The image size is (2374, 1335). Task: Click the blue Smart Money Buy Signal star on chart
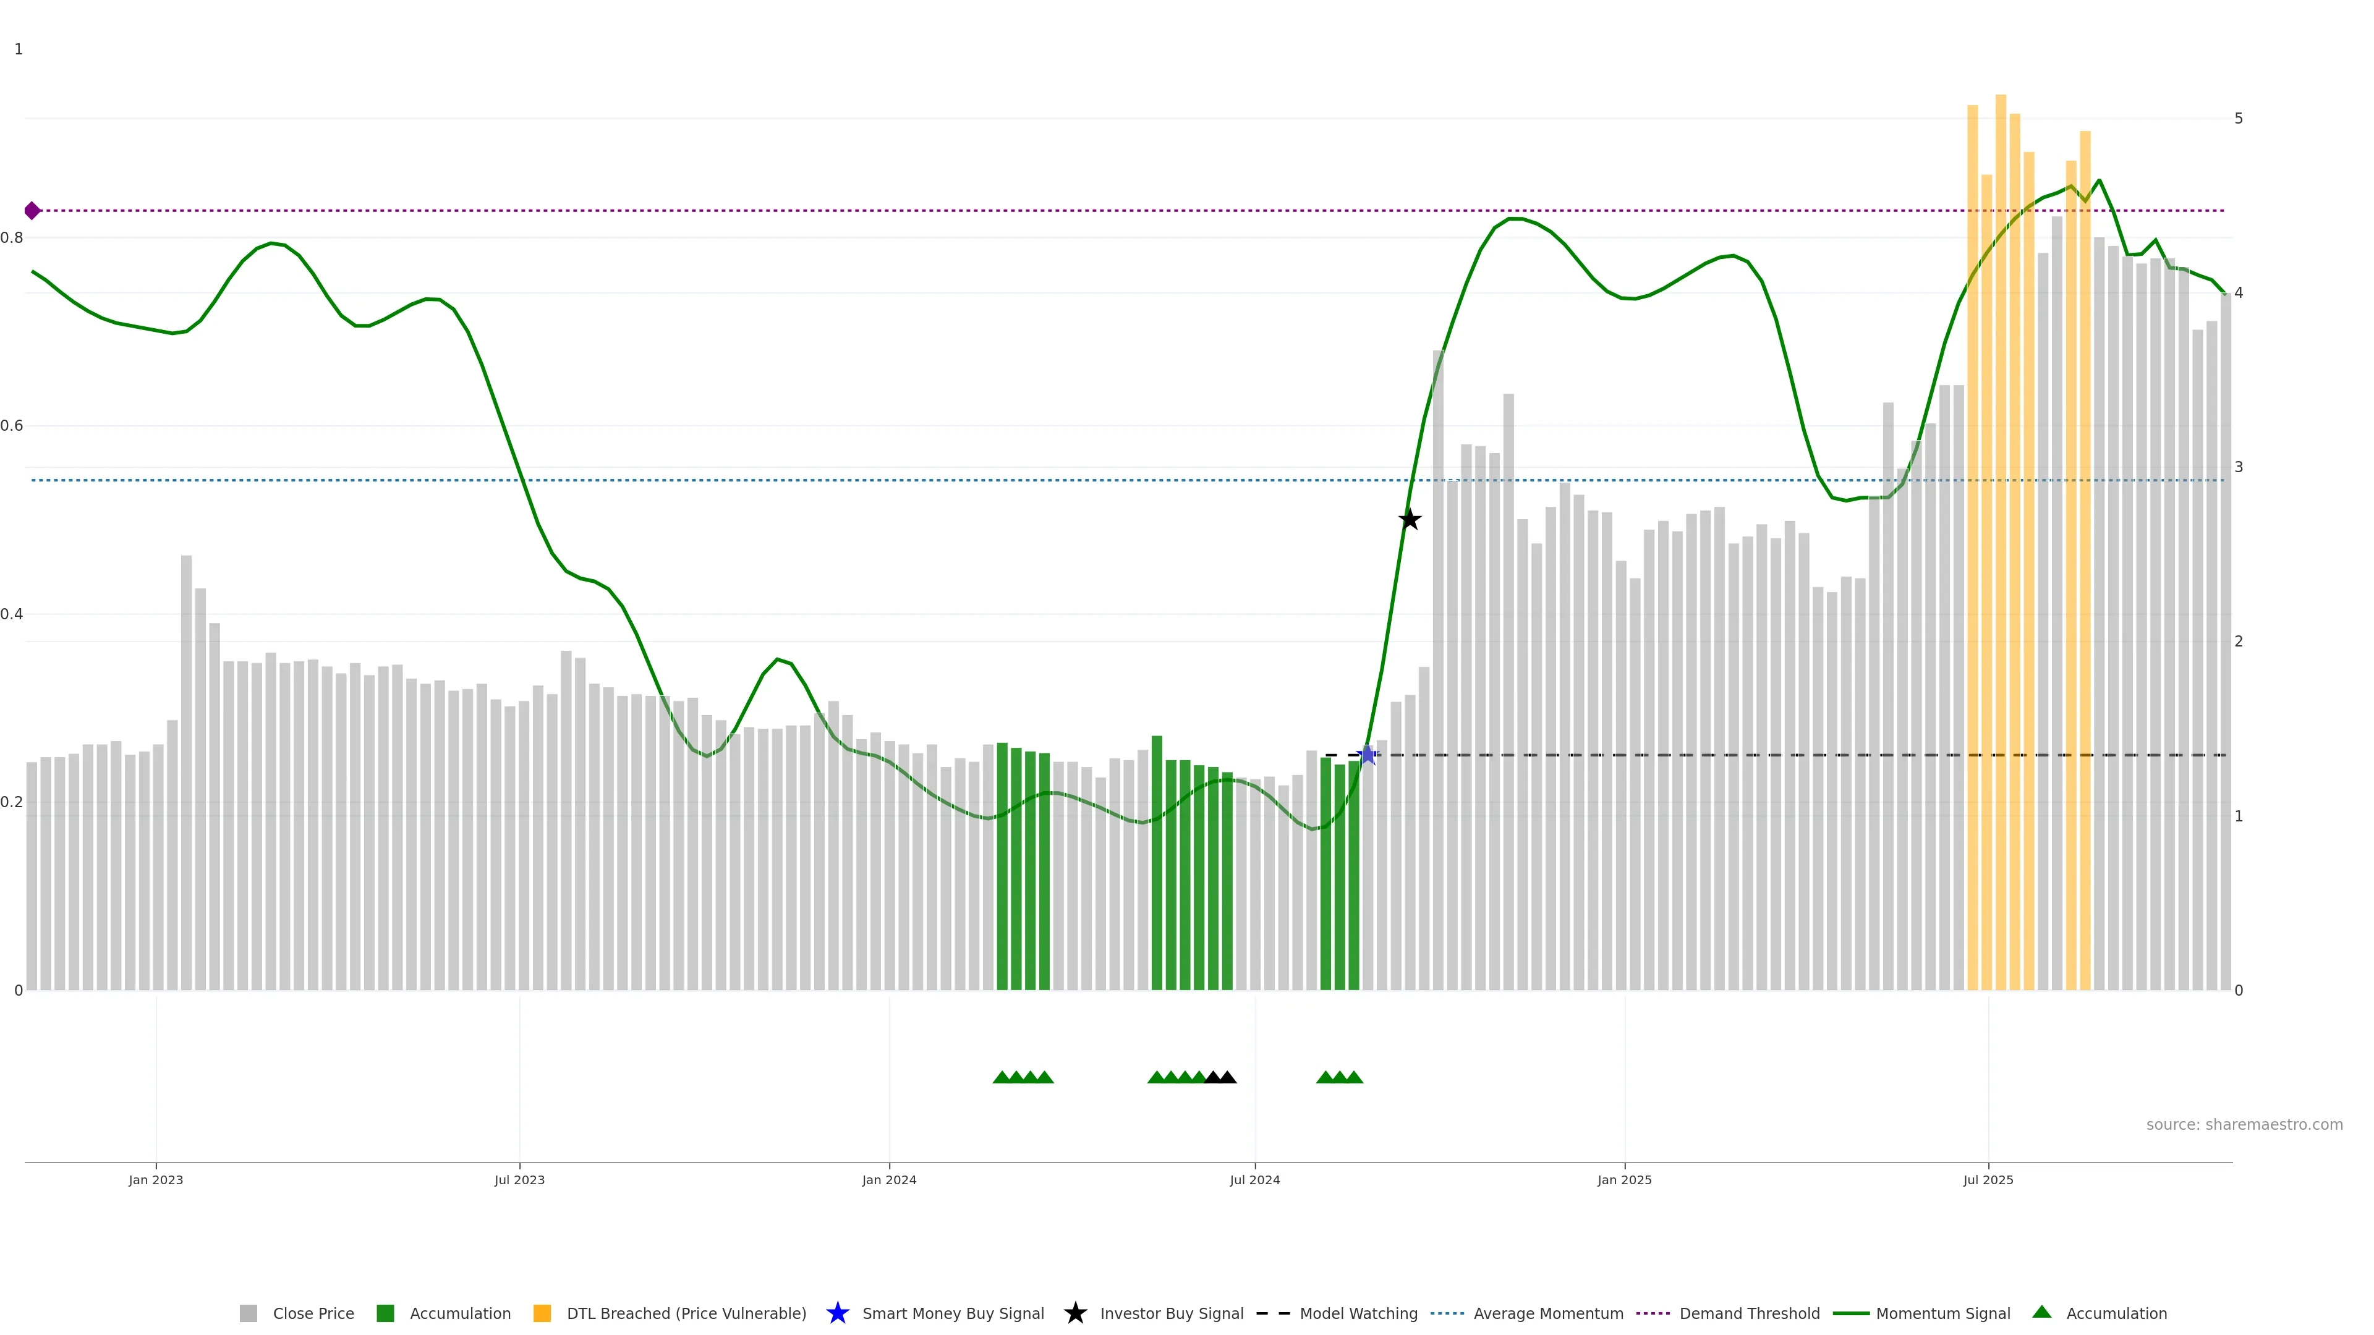tap(1368, 755)
